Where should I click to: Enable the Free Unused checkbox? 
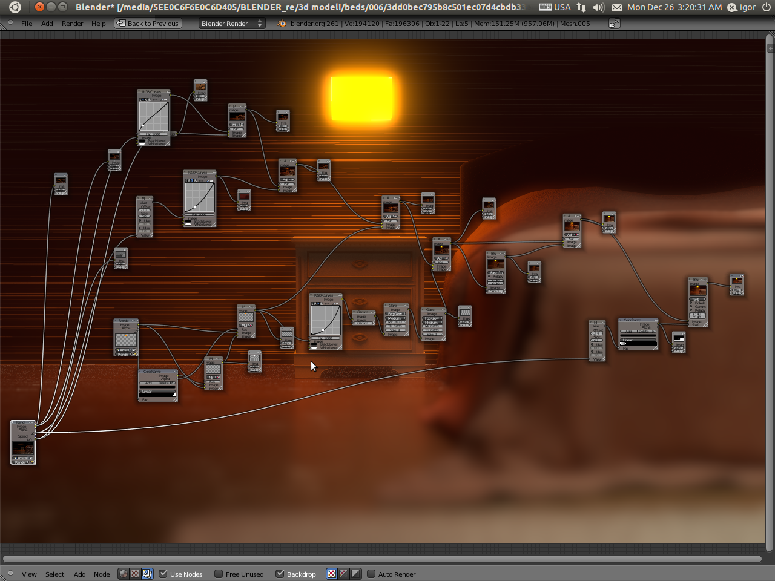(x=219, y=574)
